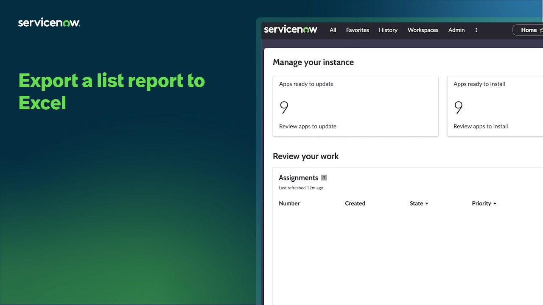The width and height of the screenshot is (543, 305).
Task: Toggle Priority column sort order
Action: (494, 203)
